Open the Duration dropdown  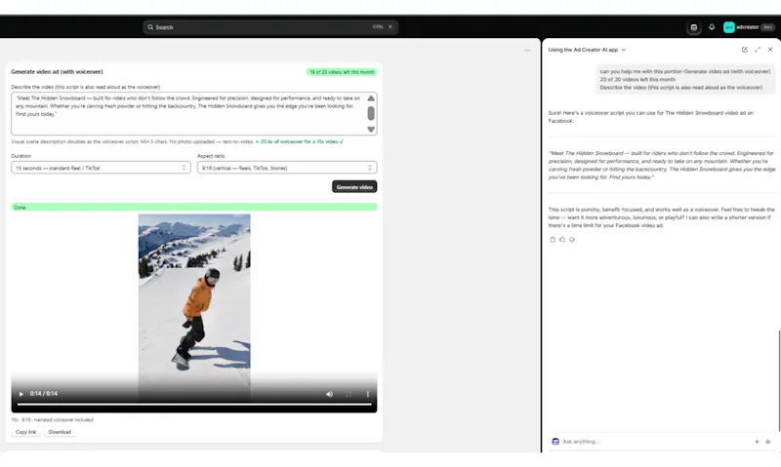coord(101,168)
